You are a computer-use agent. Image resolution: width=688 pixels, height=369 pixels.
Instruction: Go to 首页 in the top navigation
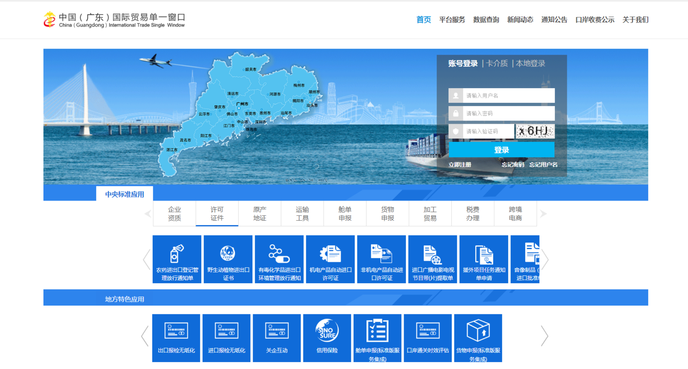pyautogui.click(x=424, y=20)
